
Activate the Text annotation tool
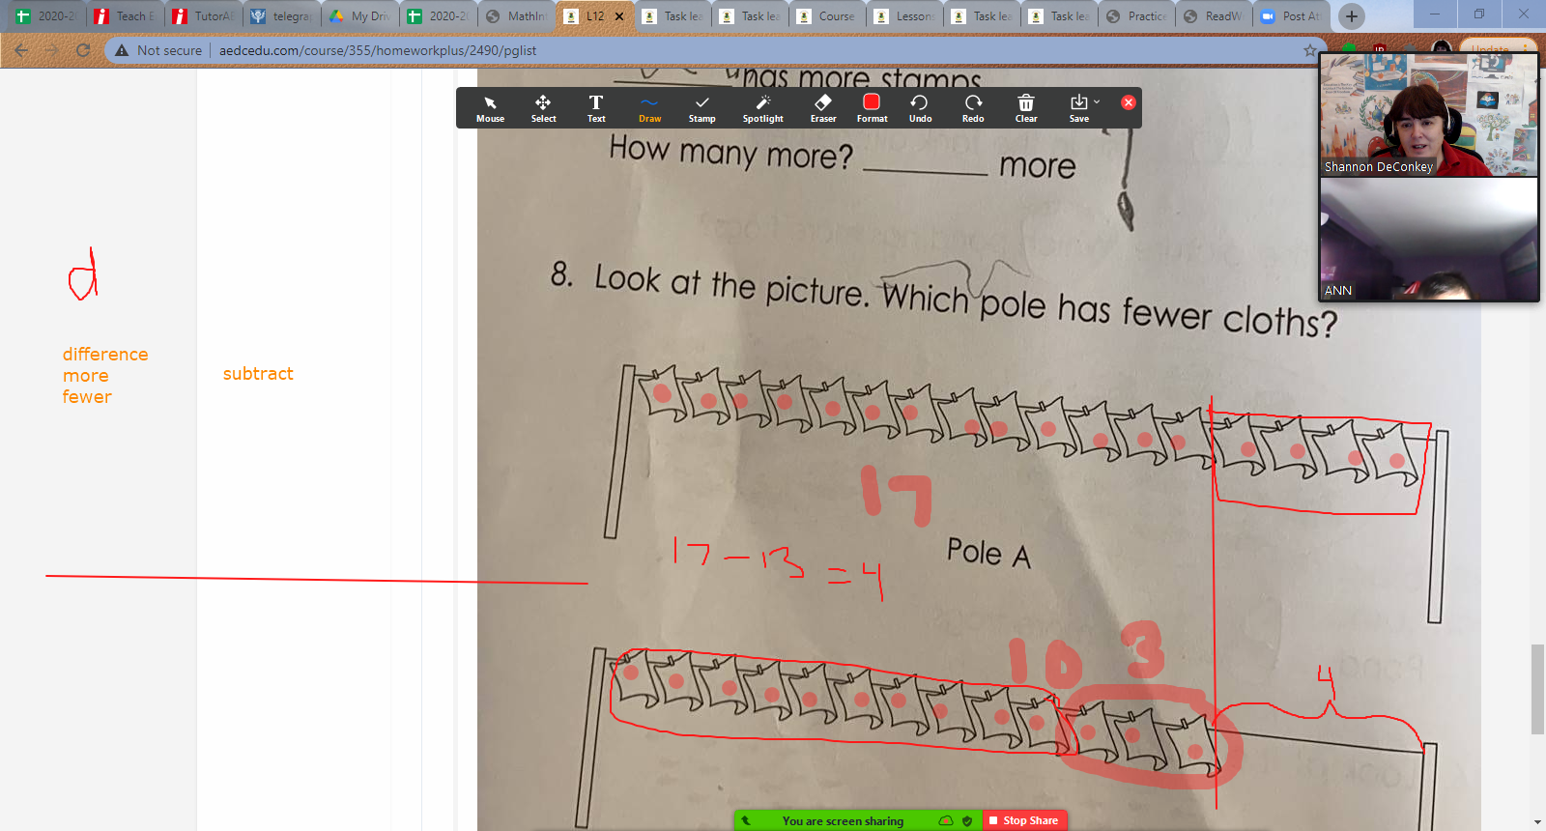[x=596, y=108]
